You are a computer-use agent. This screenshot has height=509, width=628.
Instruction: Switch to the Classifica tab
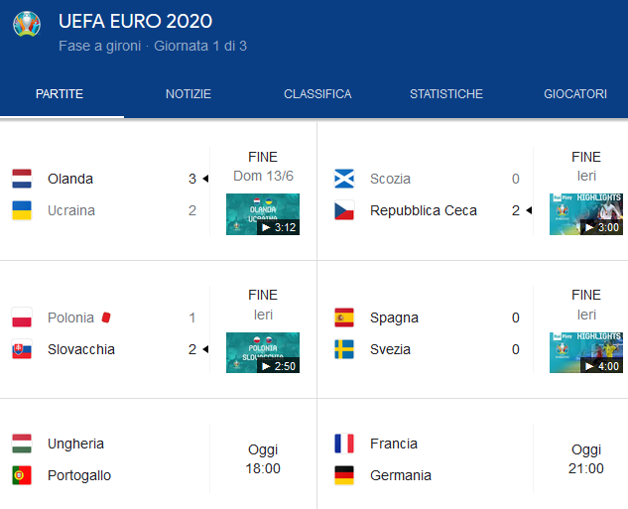(317, 94)
